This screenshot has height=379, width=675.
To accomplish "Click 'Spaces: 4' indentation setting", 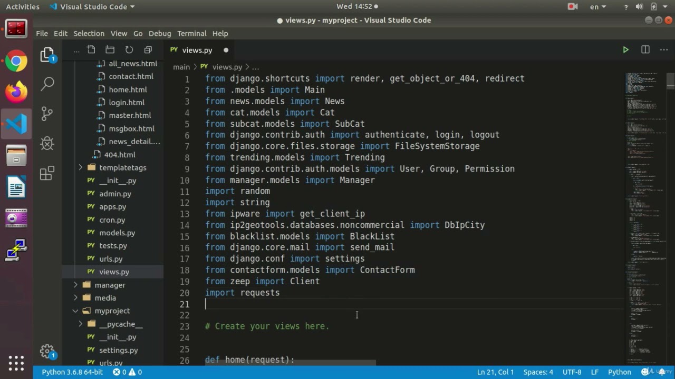I will [x=538, y=372].
